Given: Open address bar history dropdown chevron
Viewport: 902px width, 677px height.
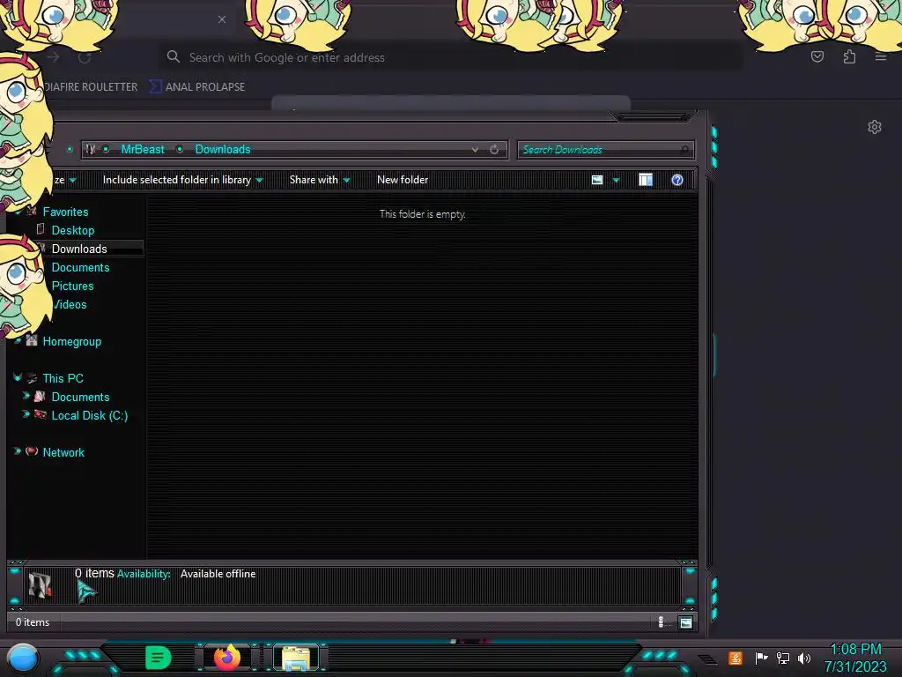Looking at the screenshot, I should pos(475,150).
